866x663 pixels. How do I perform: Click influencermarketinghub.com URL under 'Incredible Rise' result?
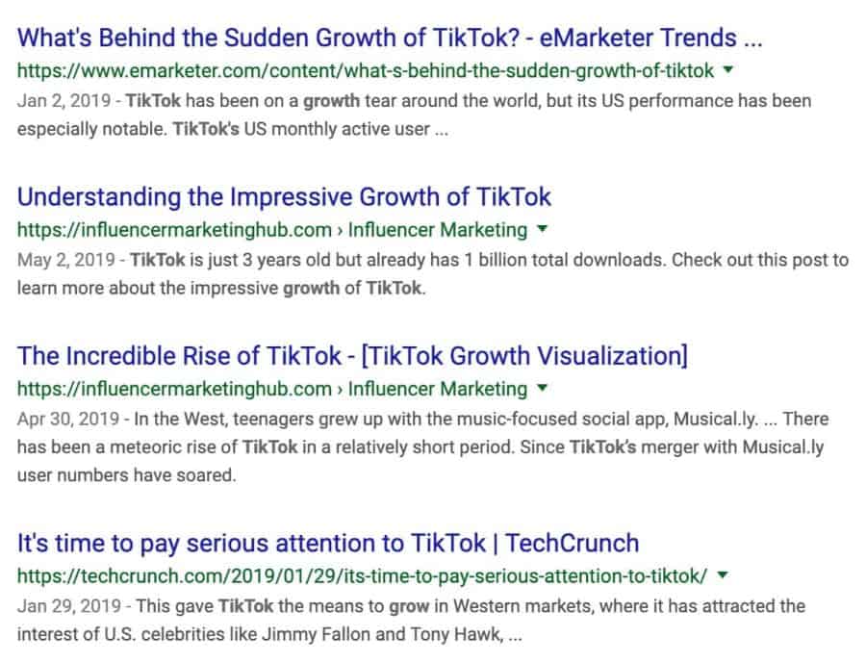(174, 389)
